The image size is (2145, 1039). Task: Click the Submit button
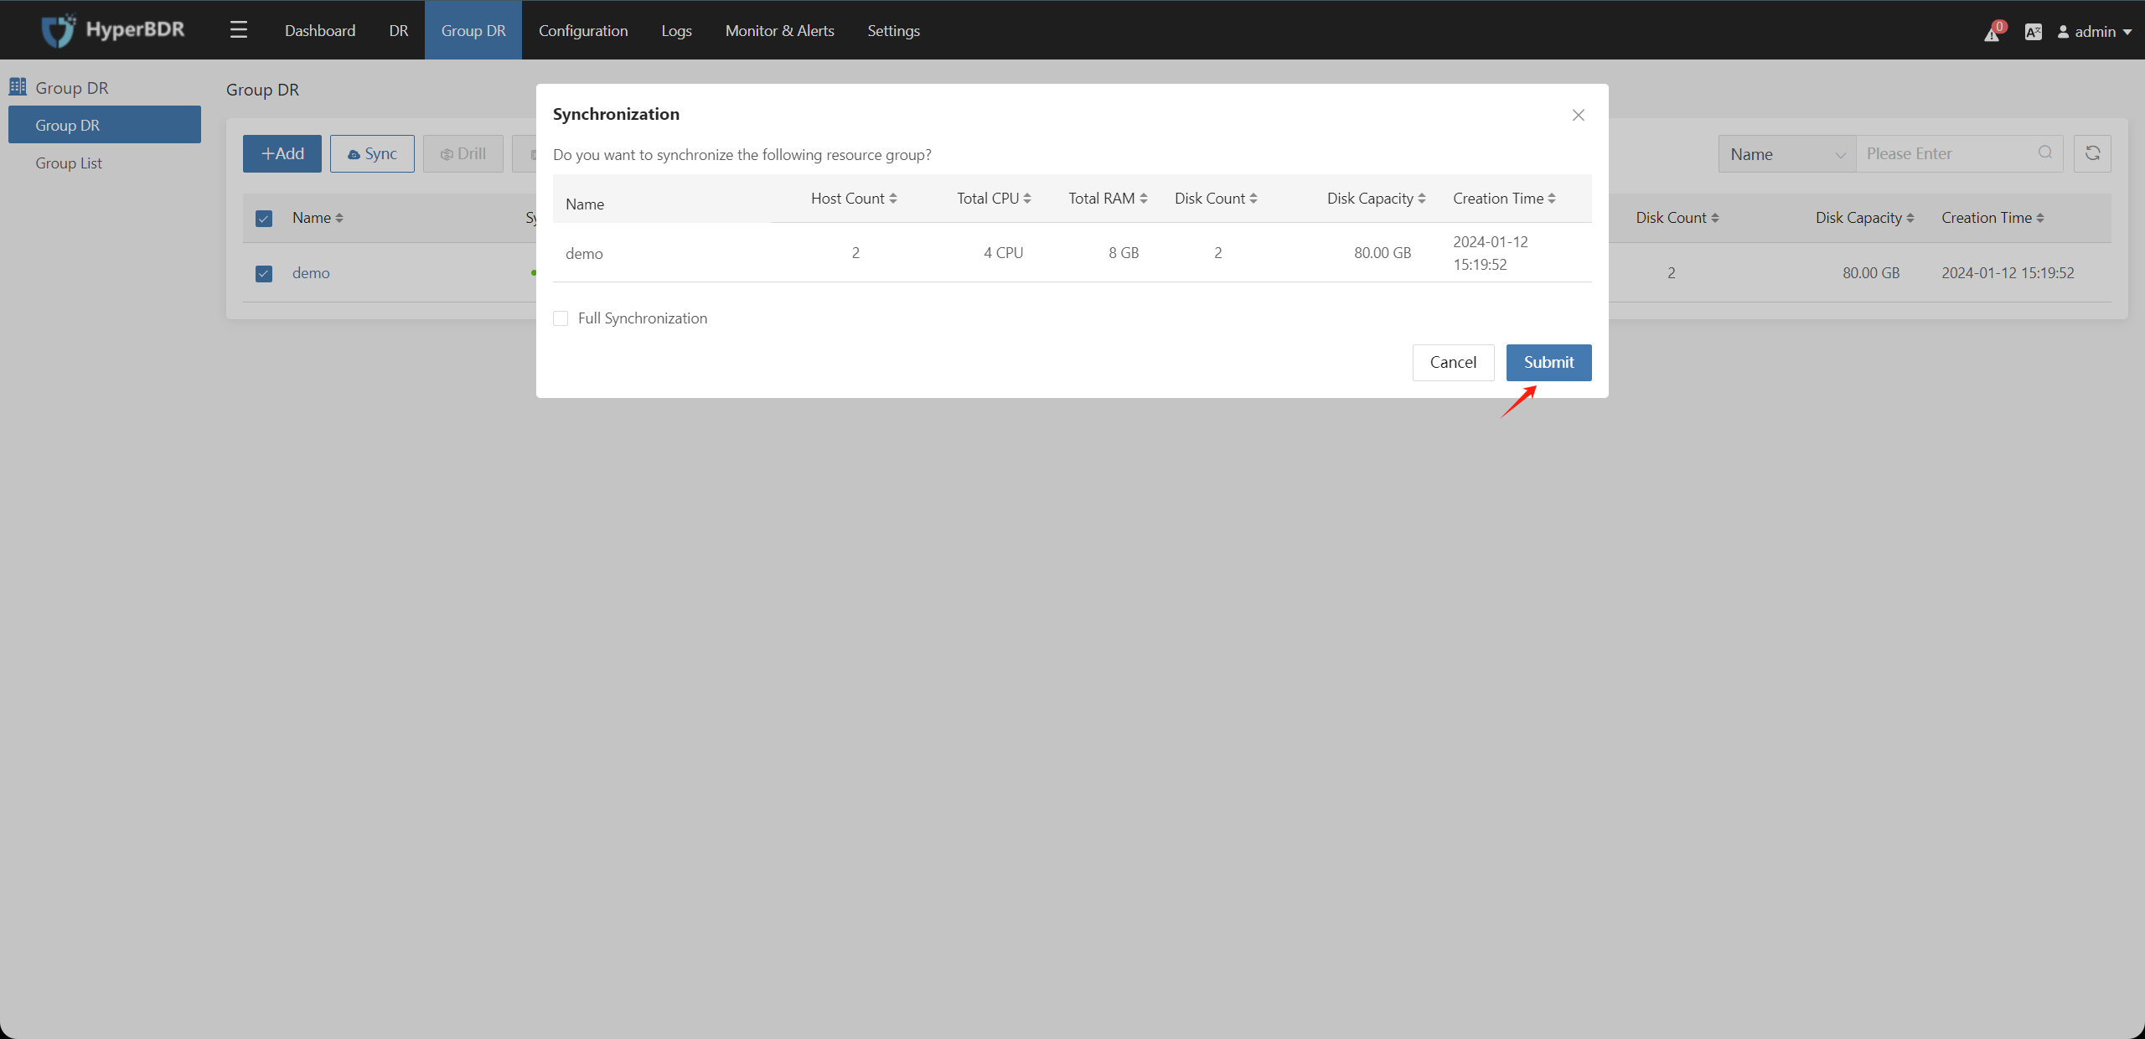[1548, 362]
